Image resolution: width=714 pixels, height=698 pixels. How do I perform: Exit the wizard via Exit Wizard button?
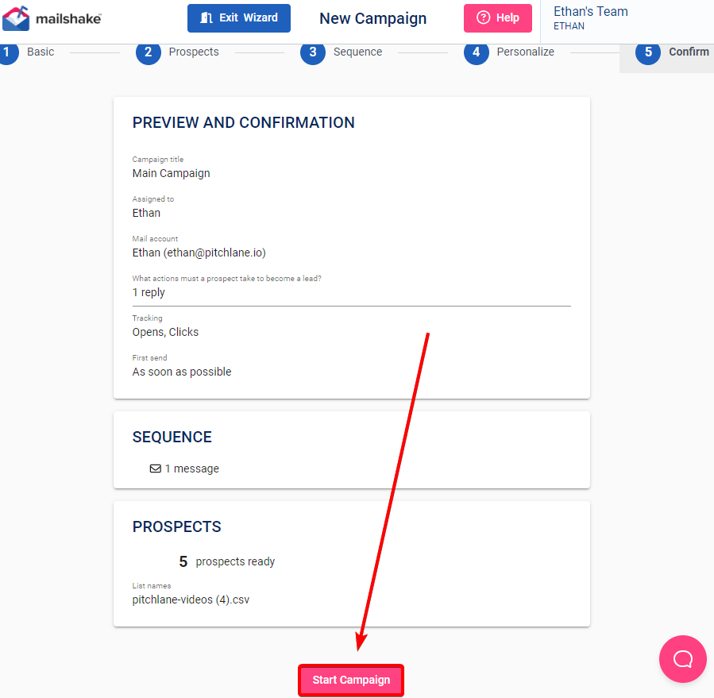[x=239, y=18]
